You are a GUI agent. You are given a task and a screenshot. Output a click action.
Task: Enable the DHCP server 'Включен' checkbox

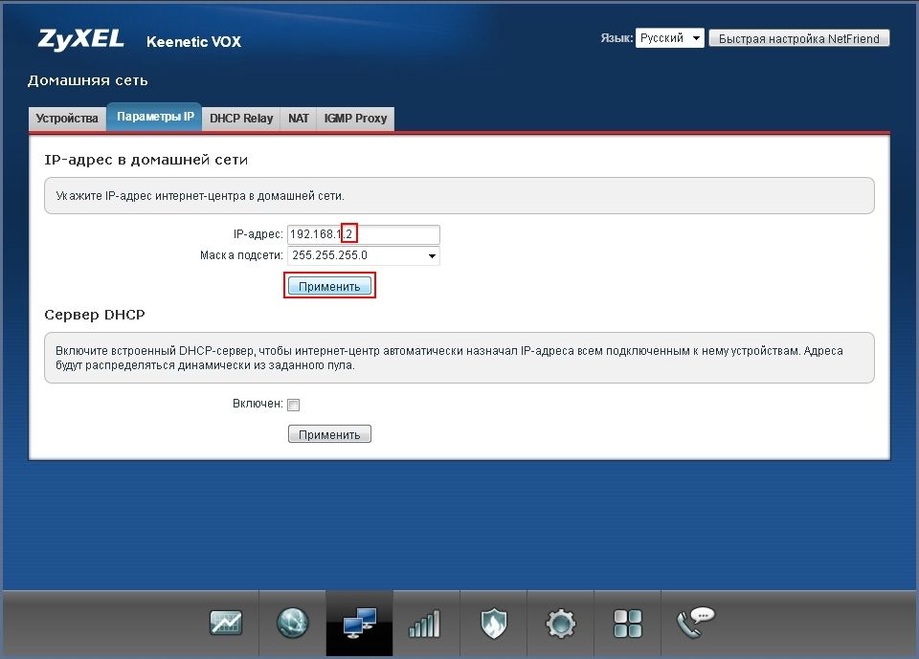point(294,405)
